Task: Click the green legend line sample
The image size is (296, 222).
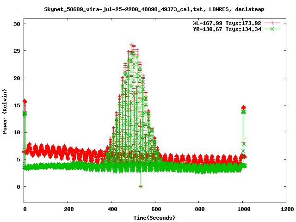Action: coord(272,29)
